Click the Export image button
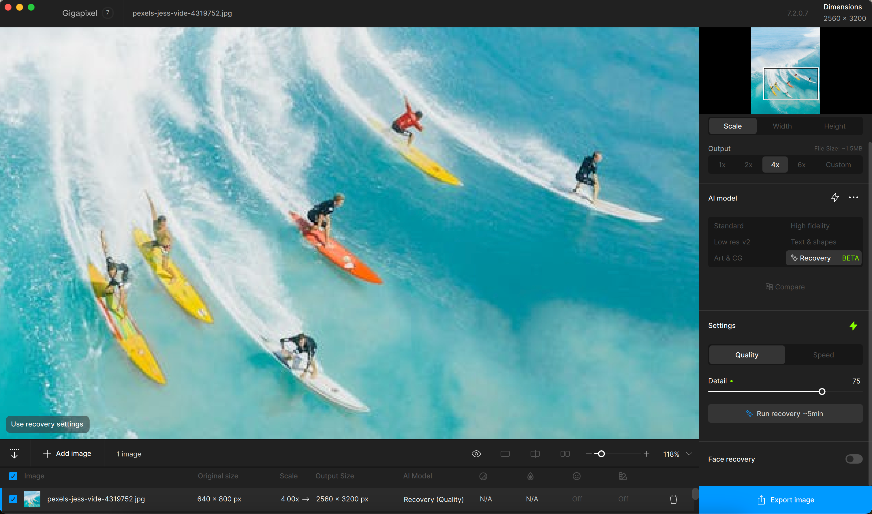 pos(785,500)
